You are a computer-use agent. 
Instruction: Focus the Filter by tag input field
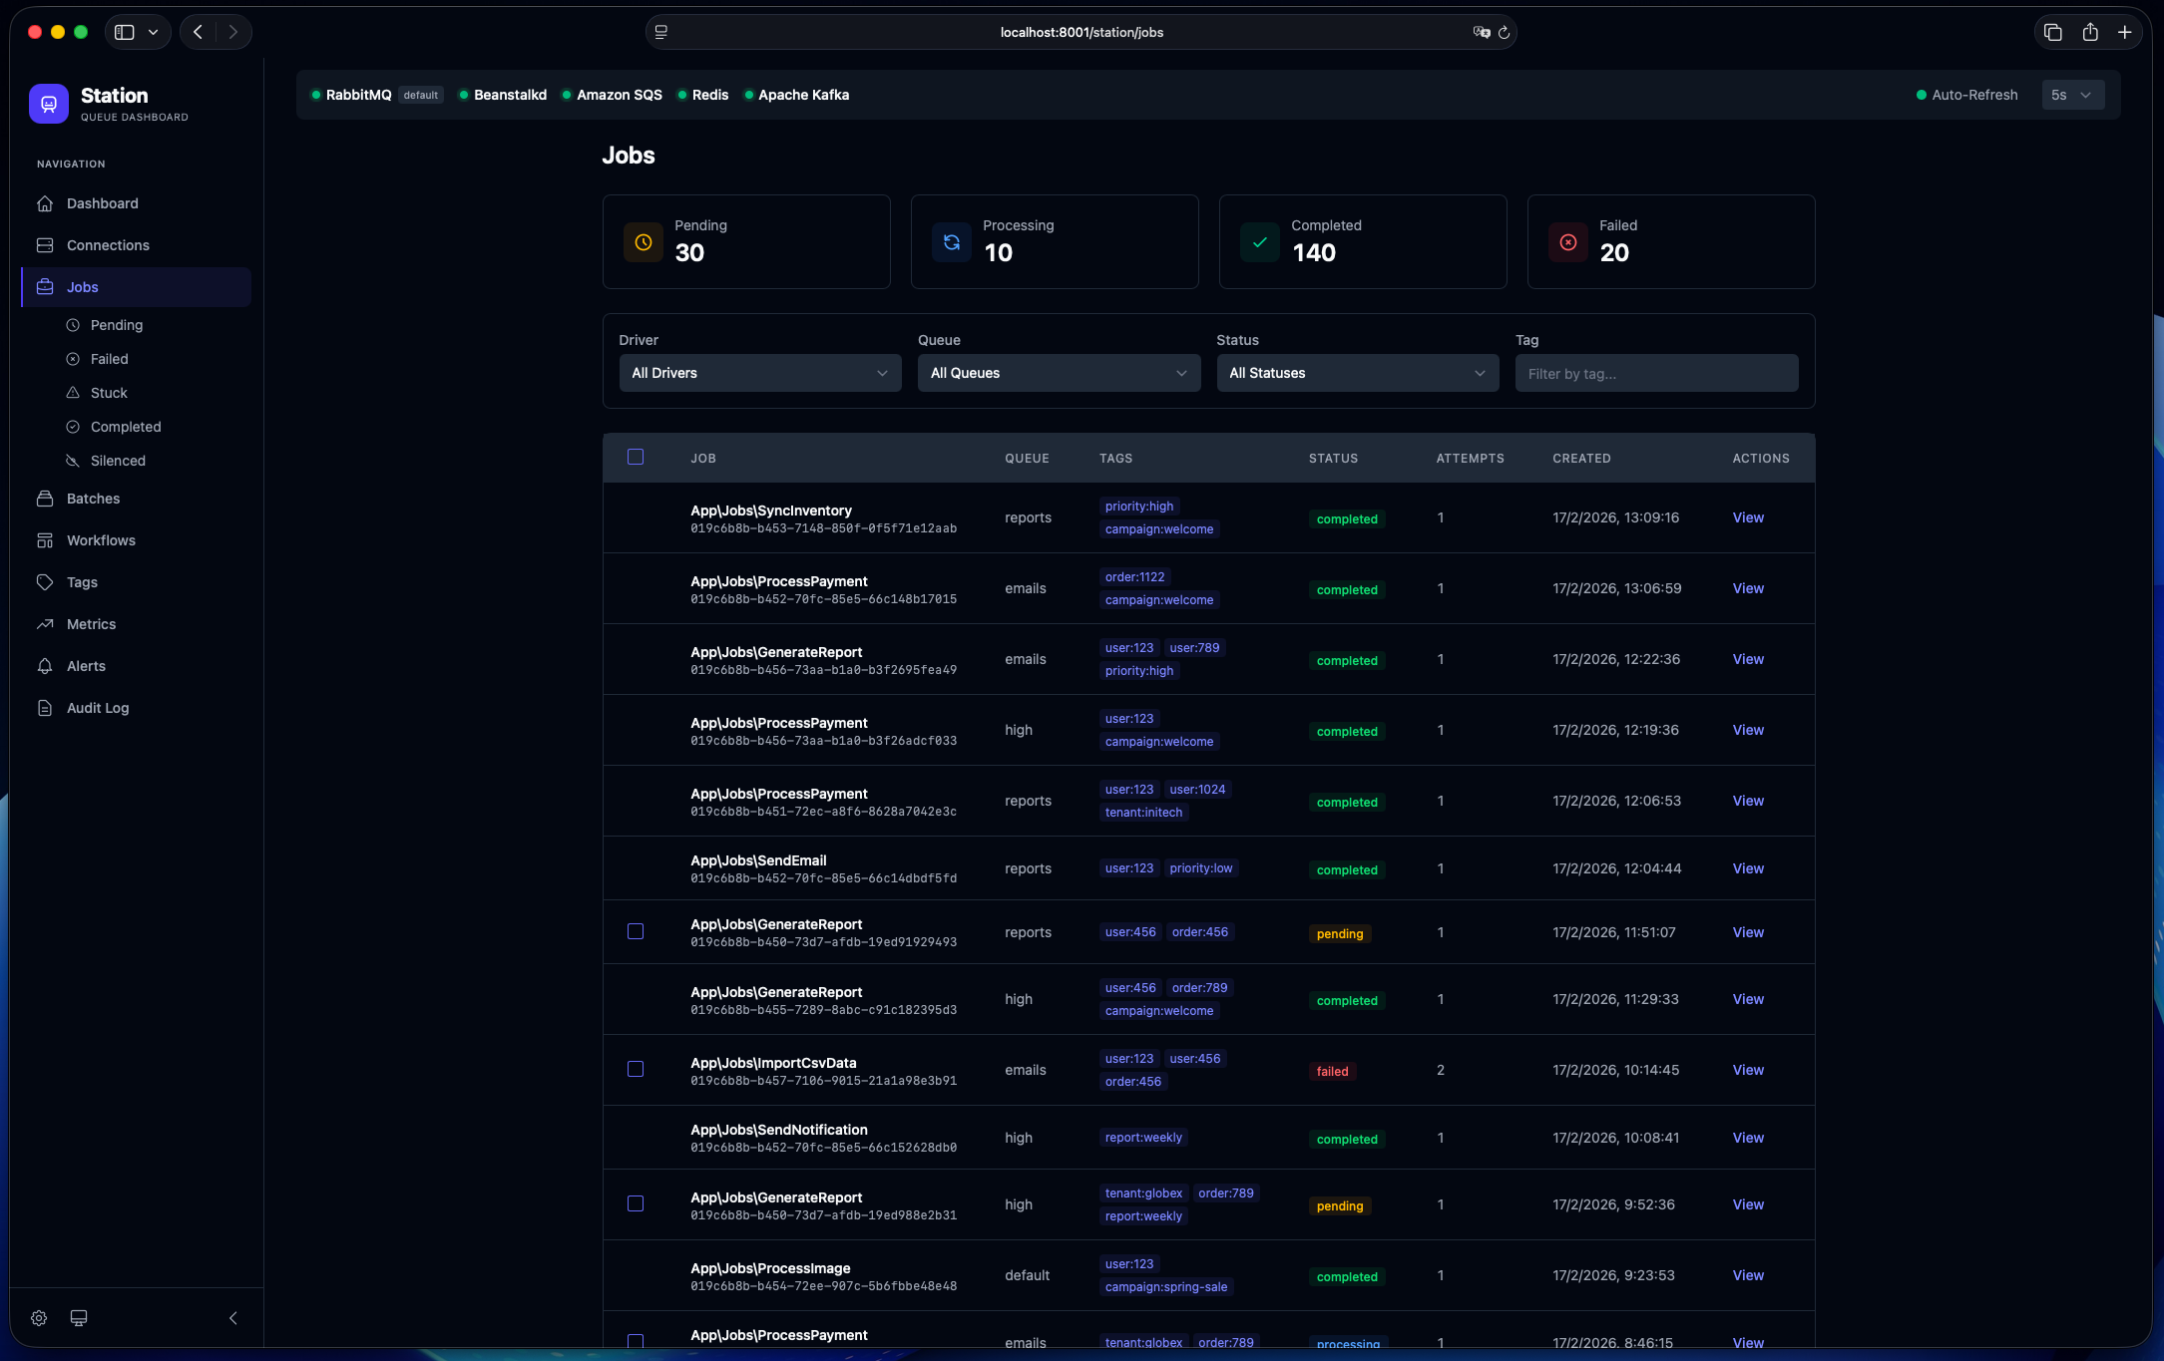point(1656,373)
